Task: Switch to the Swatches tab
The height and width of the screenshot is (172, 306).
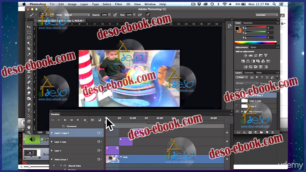Action: [x=248, y=23]
